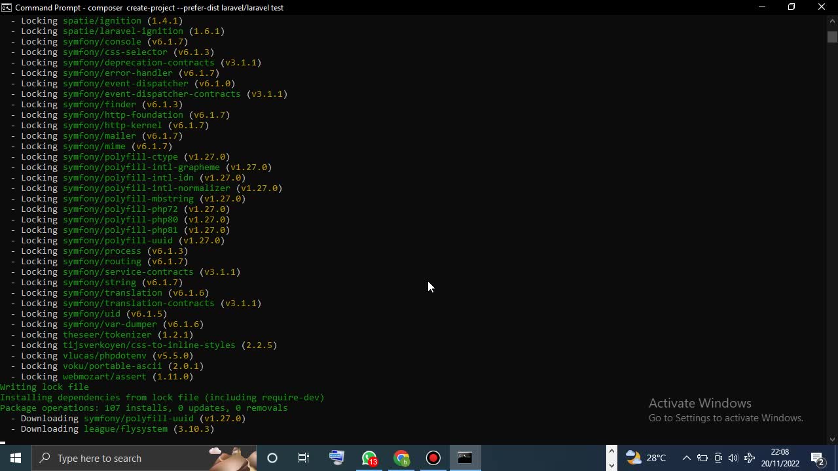838x471 pixels.
Task: Select Command Prompt taskbar icon
Action: click(465, 458)
